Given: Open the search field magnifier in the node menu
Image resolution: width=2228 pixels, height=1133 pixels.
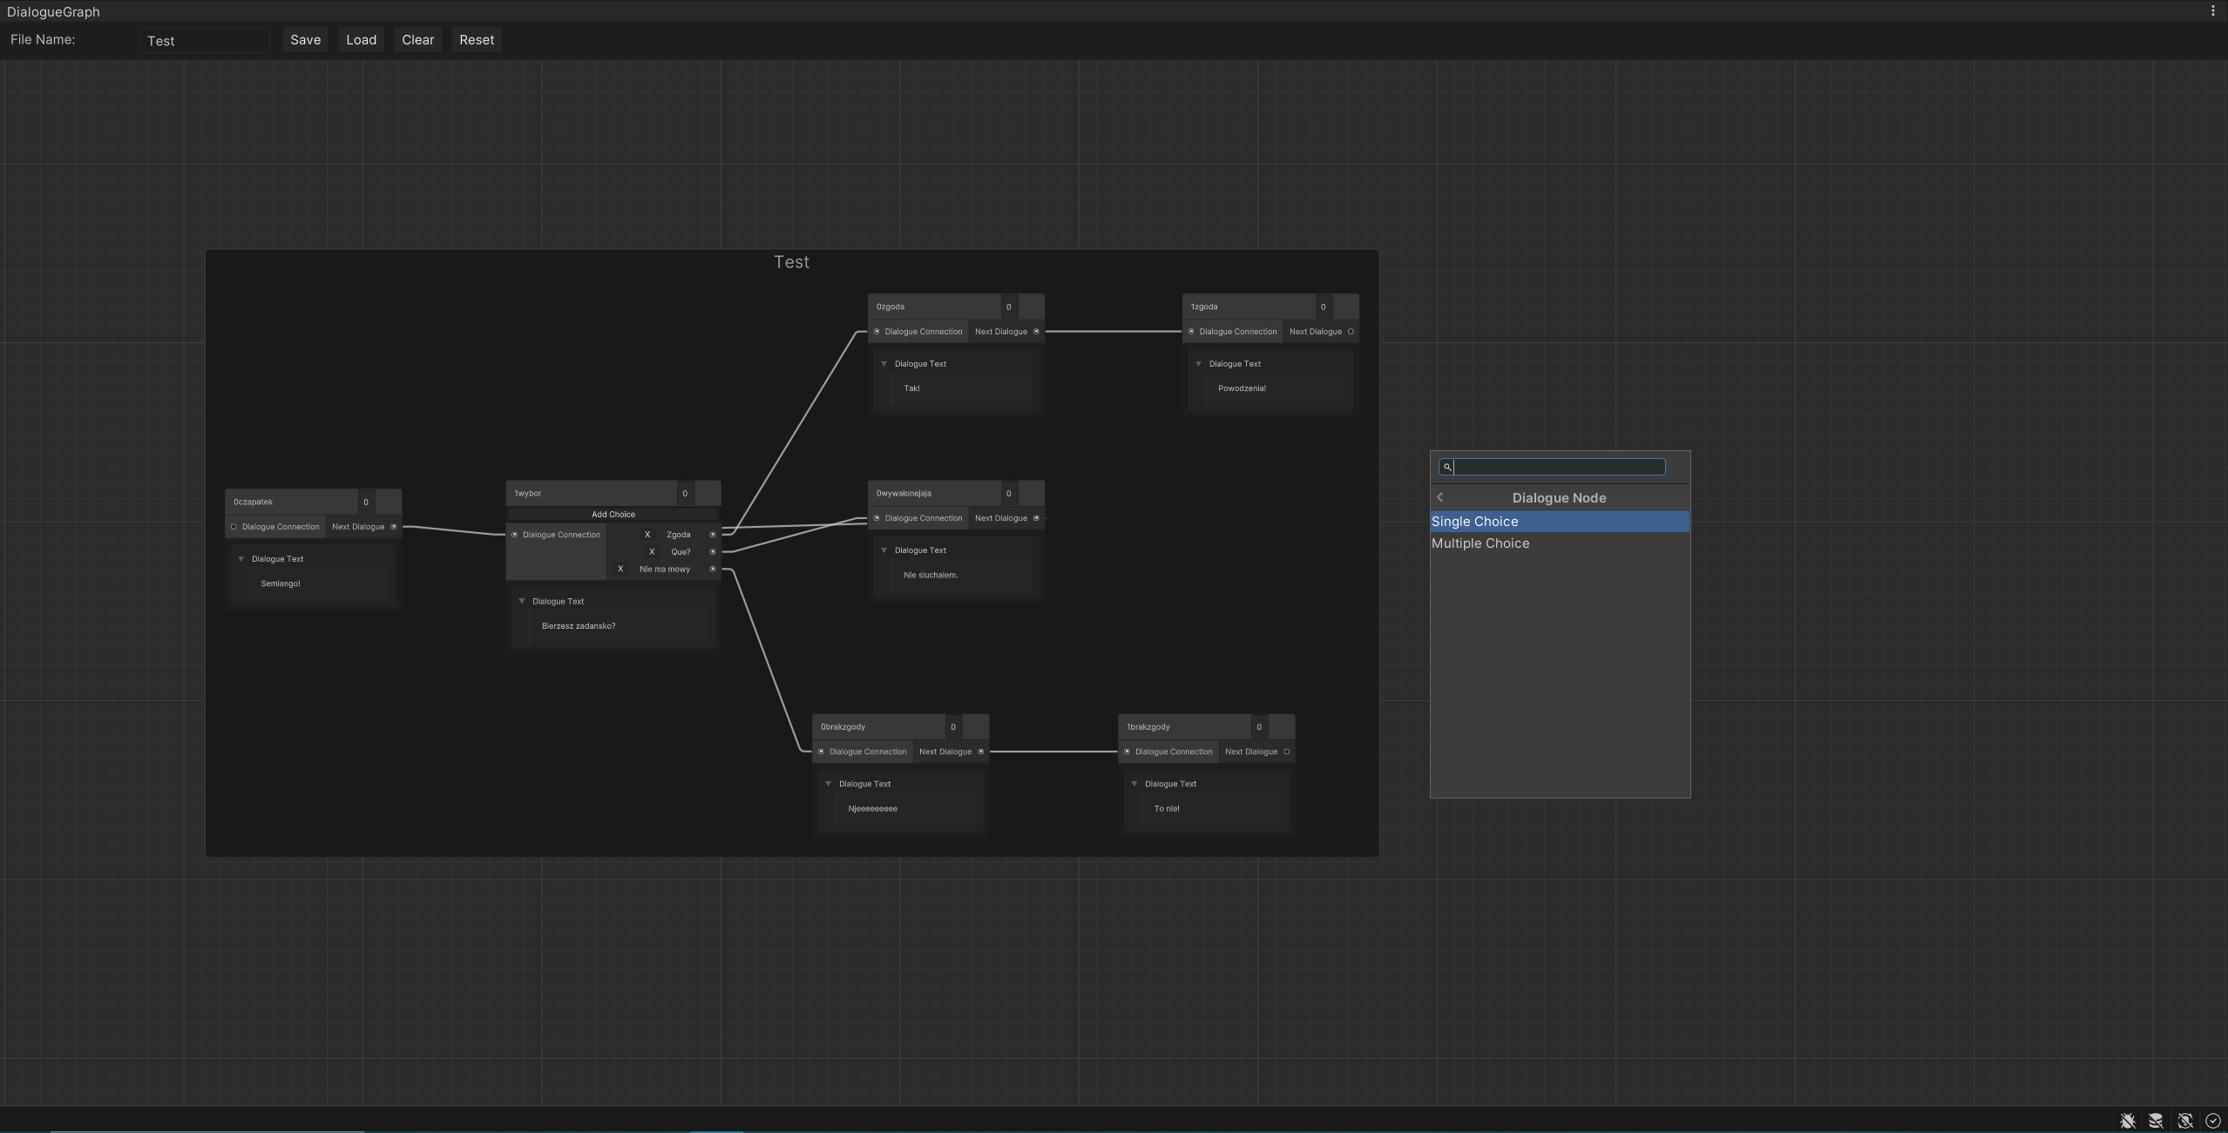Looking at the screenshot, I should [x=1446, y=467].
